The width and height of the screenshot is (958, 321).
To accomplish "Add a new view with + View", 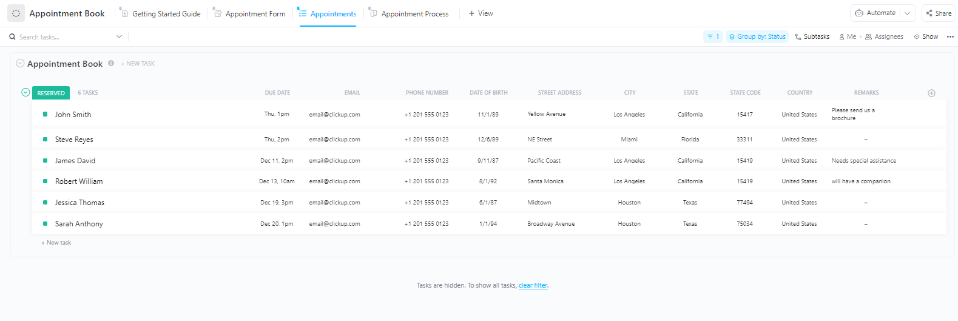I will (481, 13).
